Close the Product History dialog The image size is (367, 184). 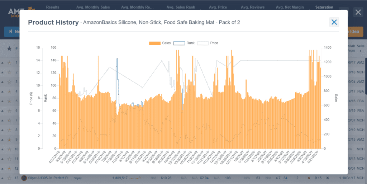pos(334,22)
